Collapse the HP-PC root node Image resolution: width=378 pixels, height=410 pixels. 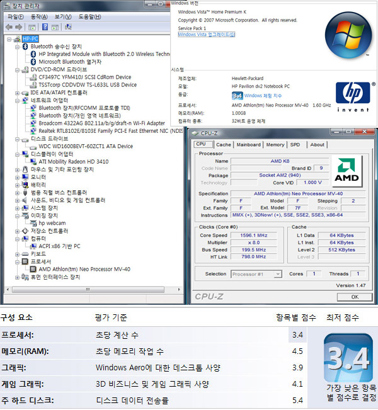9,40
